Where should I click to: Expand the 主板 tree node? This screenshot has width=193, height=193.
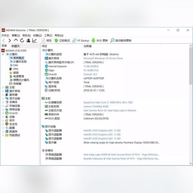[x=3, y=87]
